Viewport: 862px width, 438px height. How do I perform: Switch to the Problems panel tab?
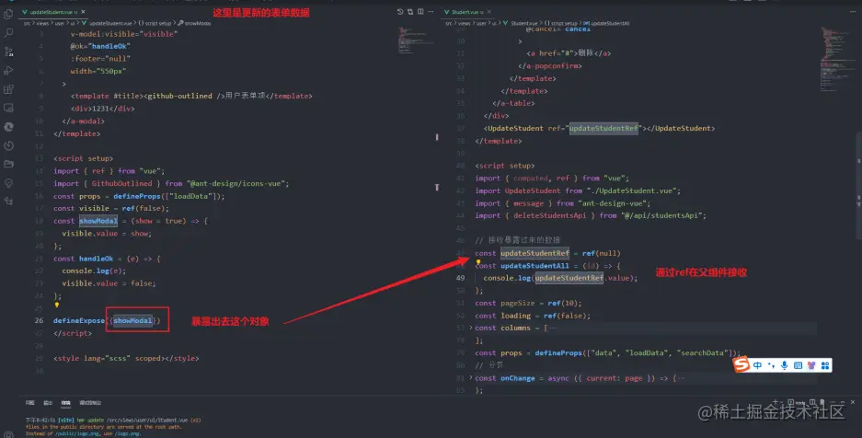coord(29,403)
